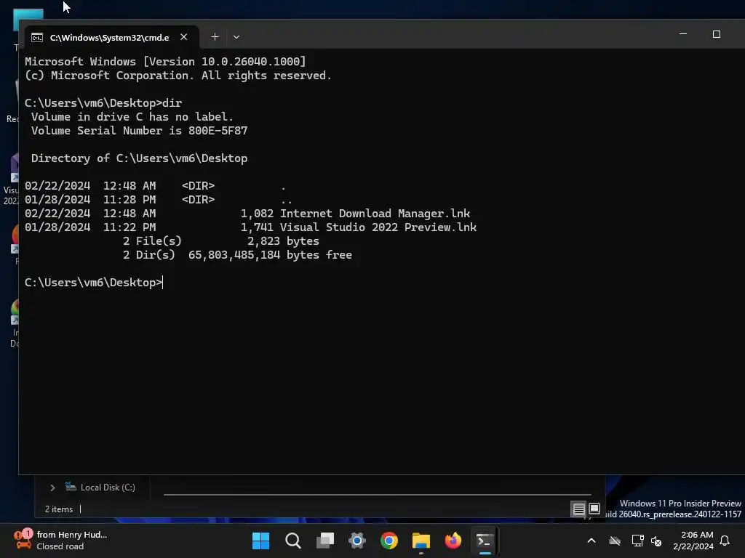
Task: Click the File Explorer horizontal scrollbar
Action: pyautogui.click(x=378, y=494)
